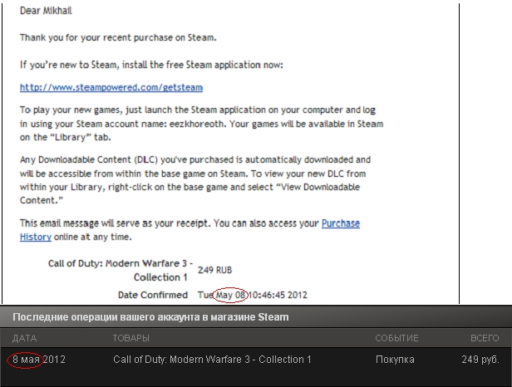Select the СОБЫТИЕ column header

[397, 338]
